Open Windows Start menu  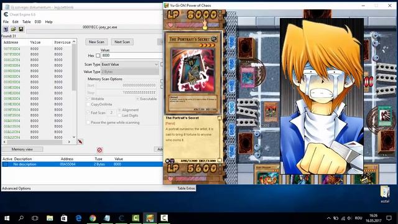click(x=7, y=218)
